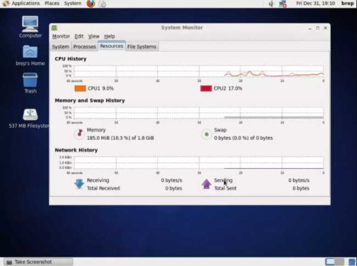Change the CPU2 red color swatch
Screen dimensions: 357x266
[206, 88]
